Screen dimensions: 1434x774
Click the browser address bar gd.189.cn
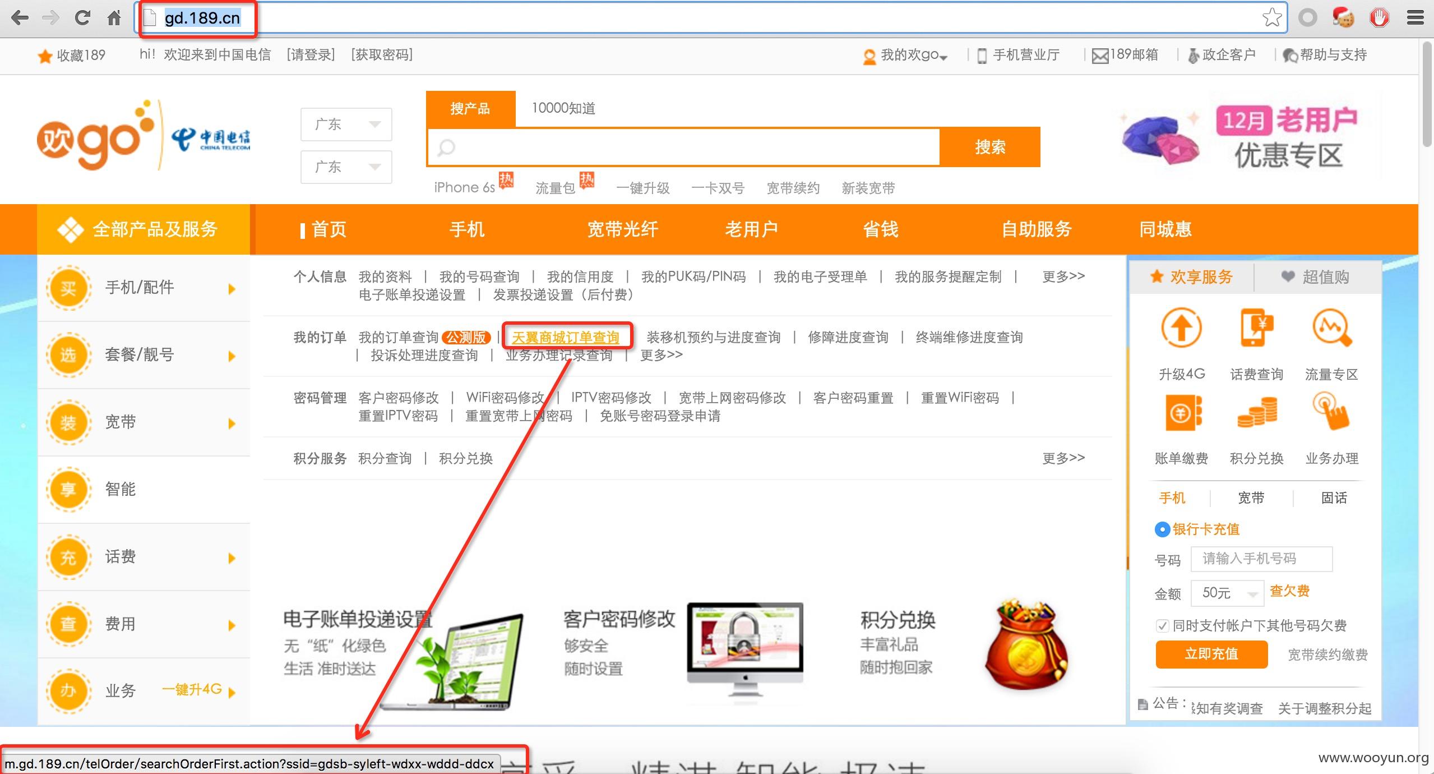pyautogui.click(x=710, y=18)
